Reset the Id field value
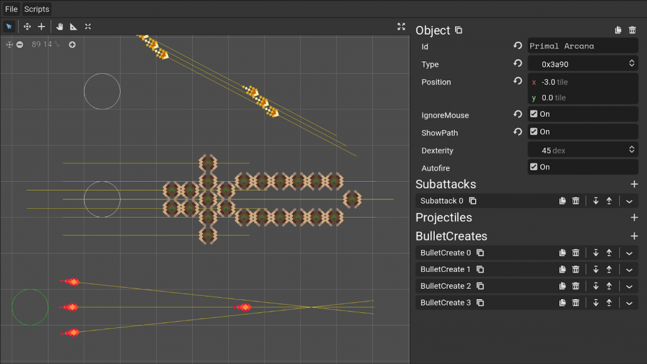The image size is (647, 364). (x=517, y=46)
